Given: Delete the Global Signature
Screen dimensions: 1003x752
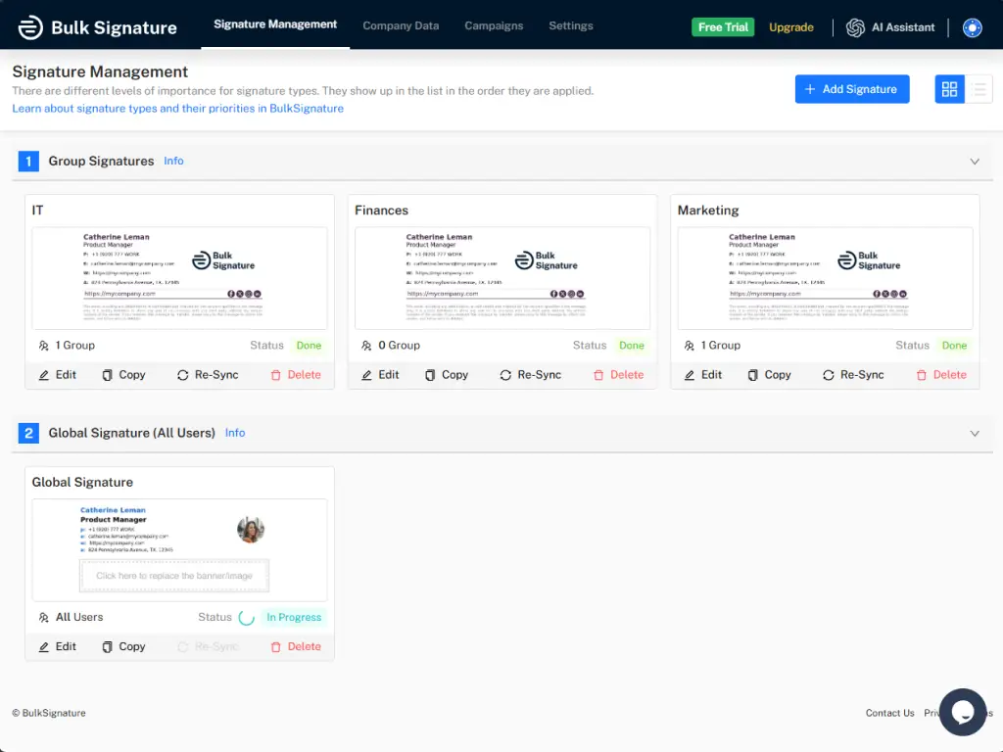Looking at the screenshot, I should 295,646.
